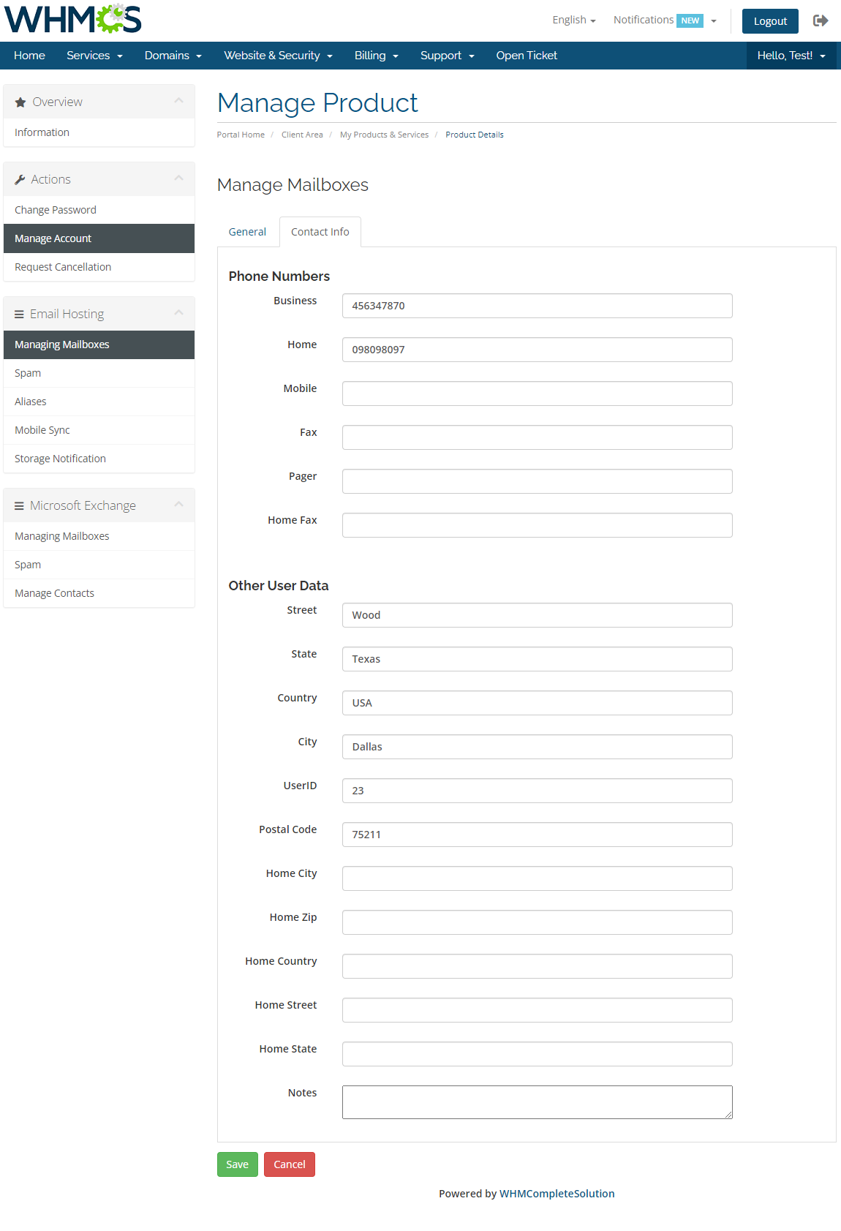The image size is (841, 1231).
Task: Click the Postal Code field
Action: [537, 835]
